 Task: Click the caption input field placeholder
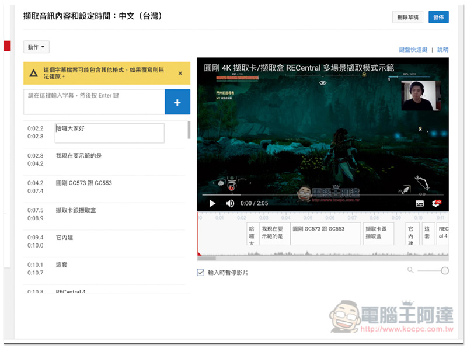(94, 102)
